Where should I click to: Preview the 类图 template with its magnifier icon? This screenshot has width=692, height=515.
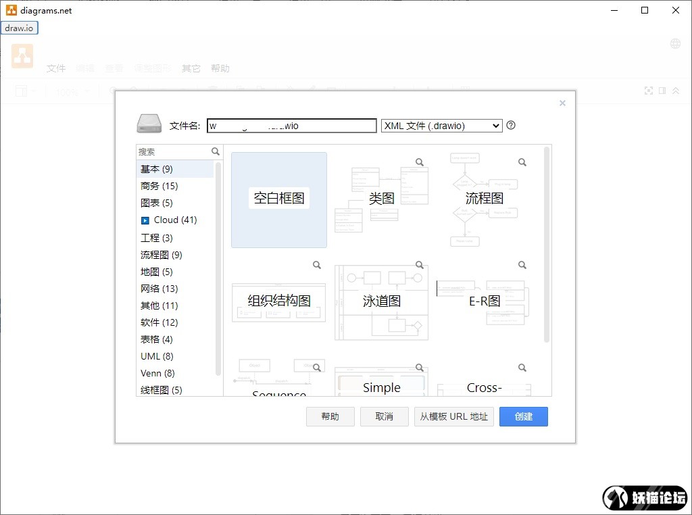pos(420,162)
